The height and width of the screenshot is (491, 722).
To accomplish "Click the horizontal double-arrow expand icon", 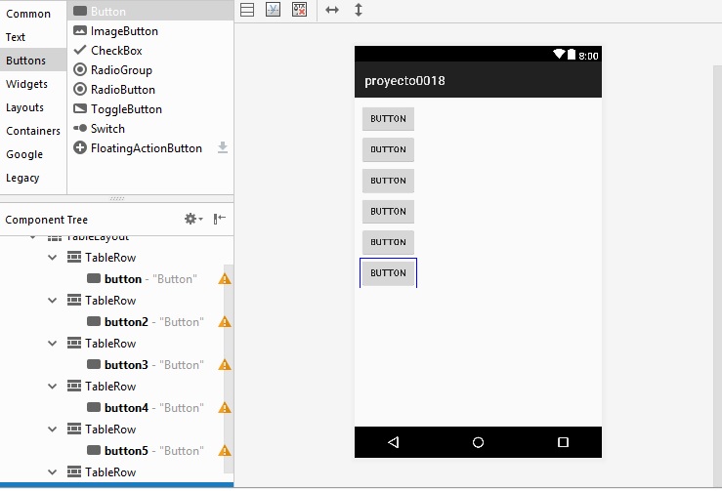I will pyautogui.click(x=332, y=10).
